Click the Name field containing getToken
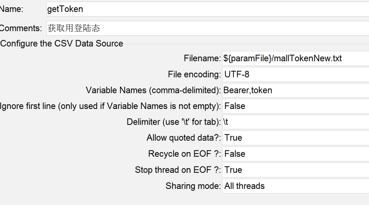This screenshot has height=205, width=369. point(207,9)
